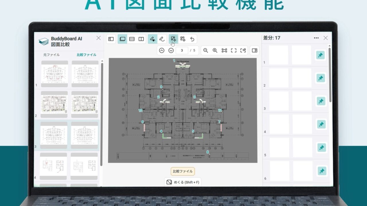Pin difference item 3

click(321, 101)
